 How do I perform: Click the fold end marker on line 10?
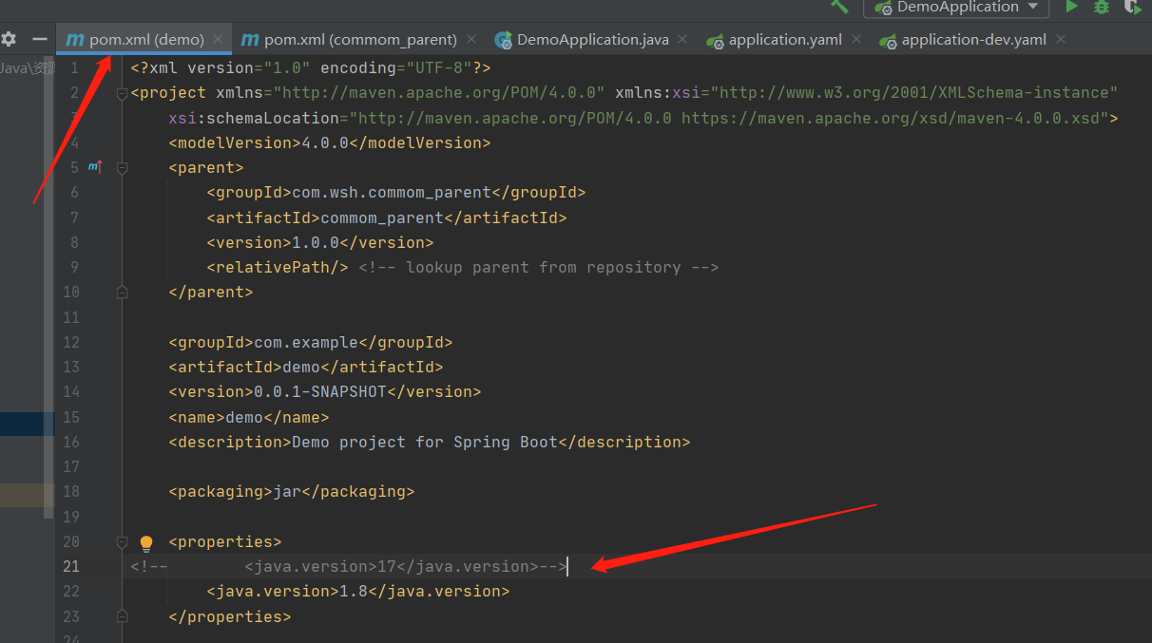[x=122, y=293]
